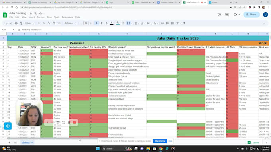Open the vertical align dropdown
The width and height of the screenshot is (271, 152).
pyautogui.click(x=143, y=23)
